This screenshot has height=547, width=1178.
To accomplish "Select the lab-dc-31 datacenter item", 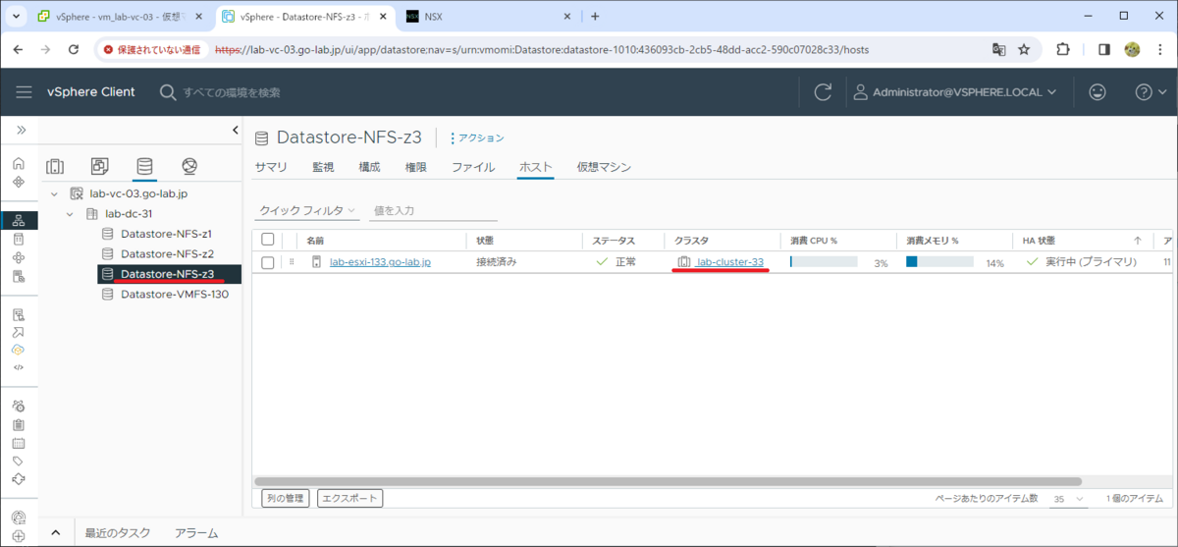I will click(128, 214).
